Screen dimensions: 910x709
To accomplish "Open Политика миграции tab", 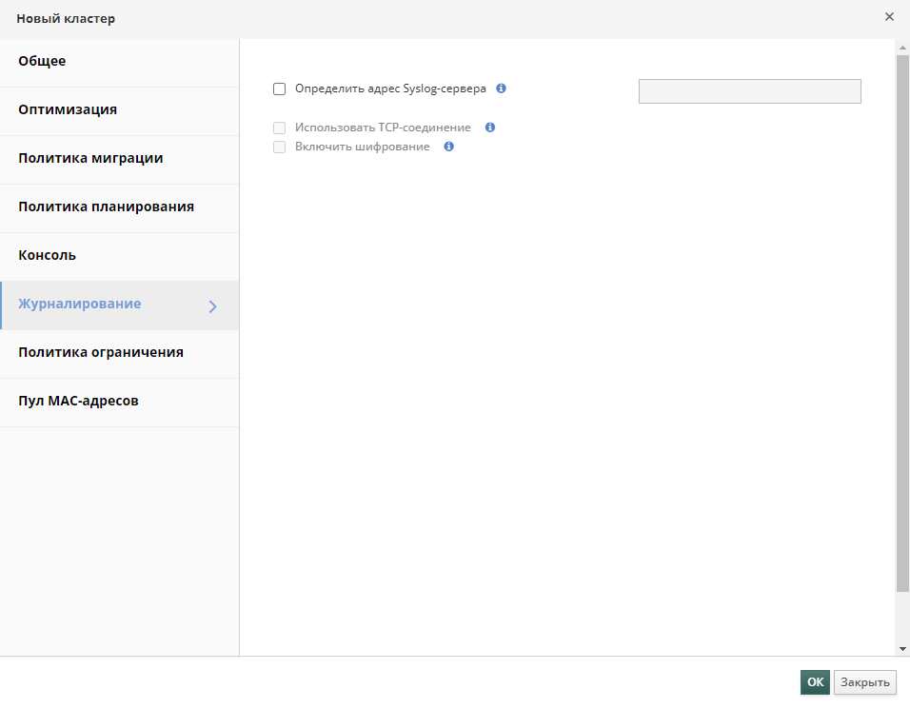I will click(x=120, y=160).
